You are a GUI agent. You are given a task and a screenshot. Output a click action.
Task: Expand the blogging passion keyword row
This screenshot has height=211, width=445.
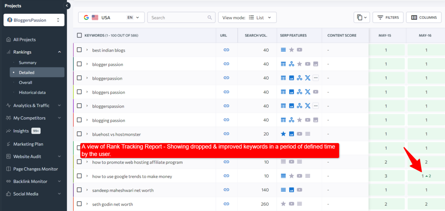(x=87, y=120)
